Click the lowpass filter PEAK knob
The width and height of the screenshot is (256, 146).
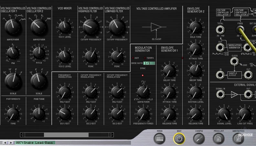(x=117, y=57)
